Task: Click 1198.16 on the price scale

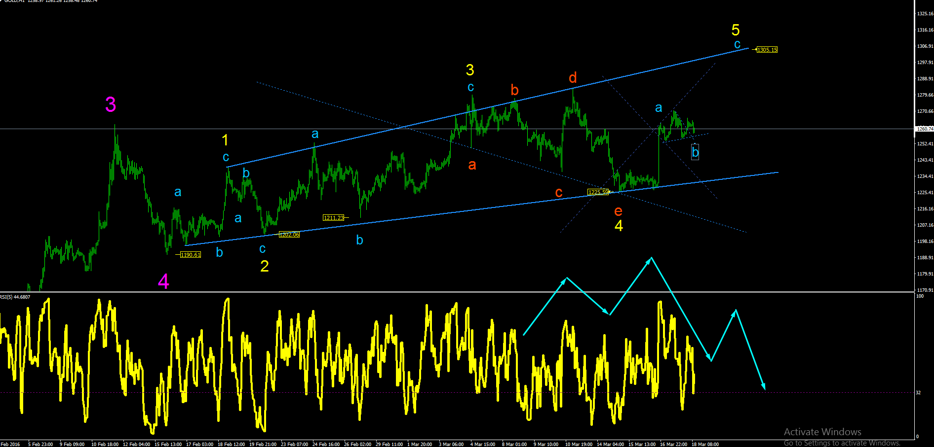Action: pos(925,241)
